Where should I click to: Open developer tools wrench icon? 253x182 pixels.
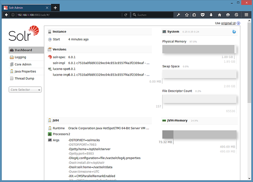[x=178, y=15]
